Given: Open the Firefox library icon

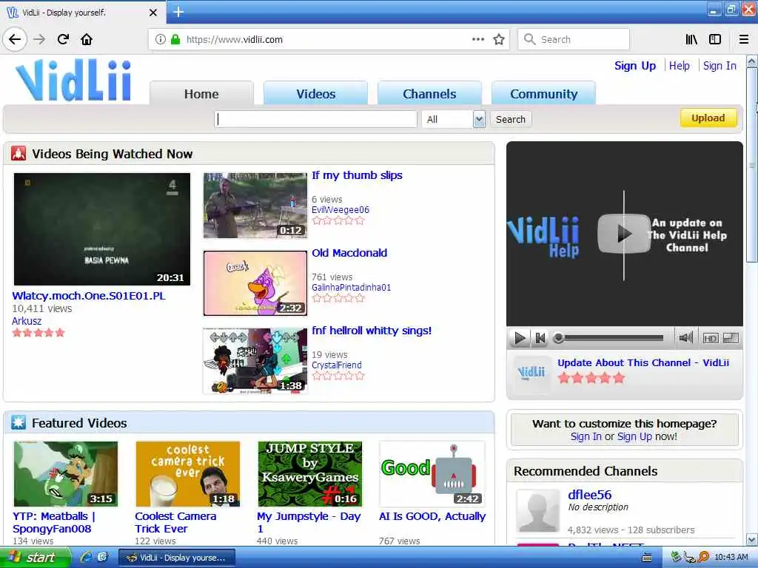Looking at the screenshot, I should [691, 39].
